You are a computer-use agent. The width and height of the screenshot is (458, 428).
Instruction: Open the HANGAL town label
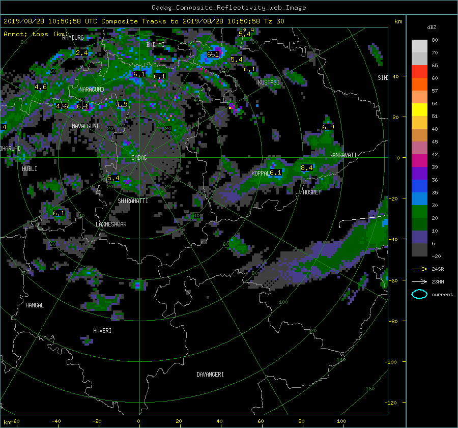[x=35, y=305]
